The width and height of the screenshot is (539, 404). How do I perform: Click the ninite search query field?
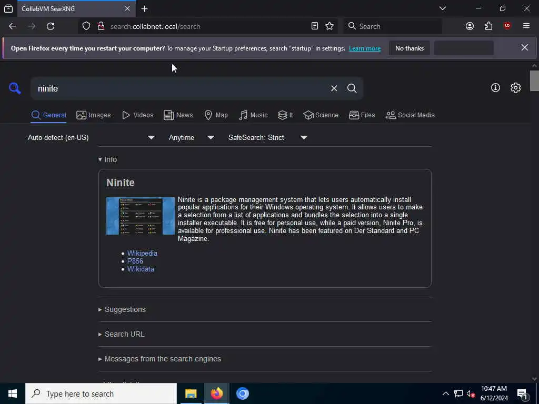[x=181, y=88]
